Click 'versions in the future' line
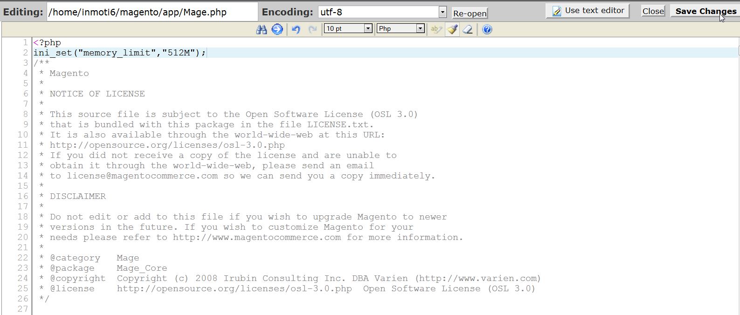740x315 pixels. click(x=226, y=227)
